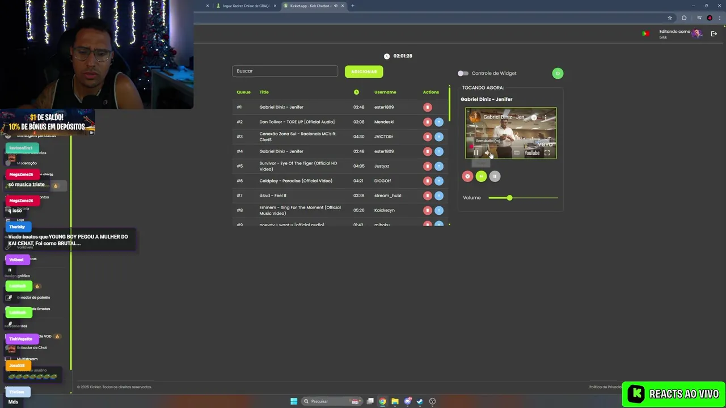Stop current song with red X button

pos(467,176)
